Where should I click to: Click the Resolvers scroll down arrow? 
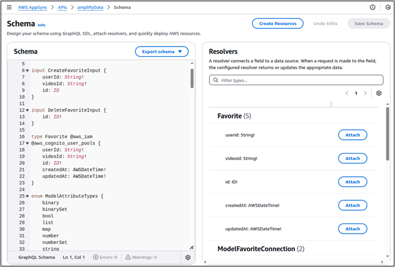[387, 256]
